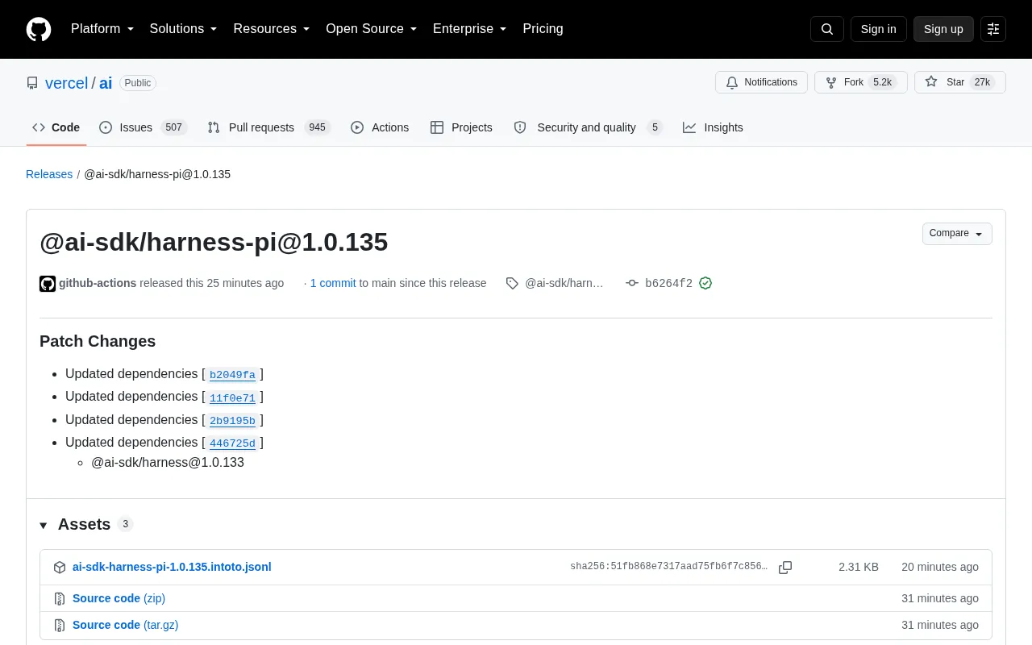
Task: Expand the Platform menu
Action: coord(102,29)
